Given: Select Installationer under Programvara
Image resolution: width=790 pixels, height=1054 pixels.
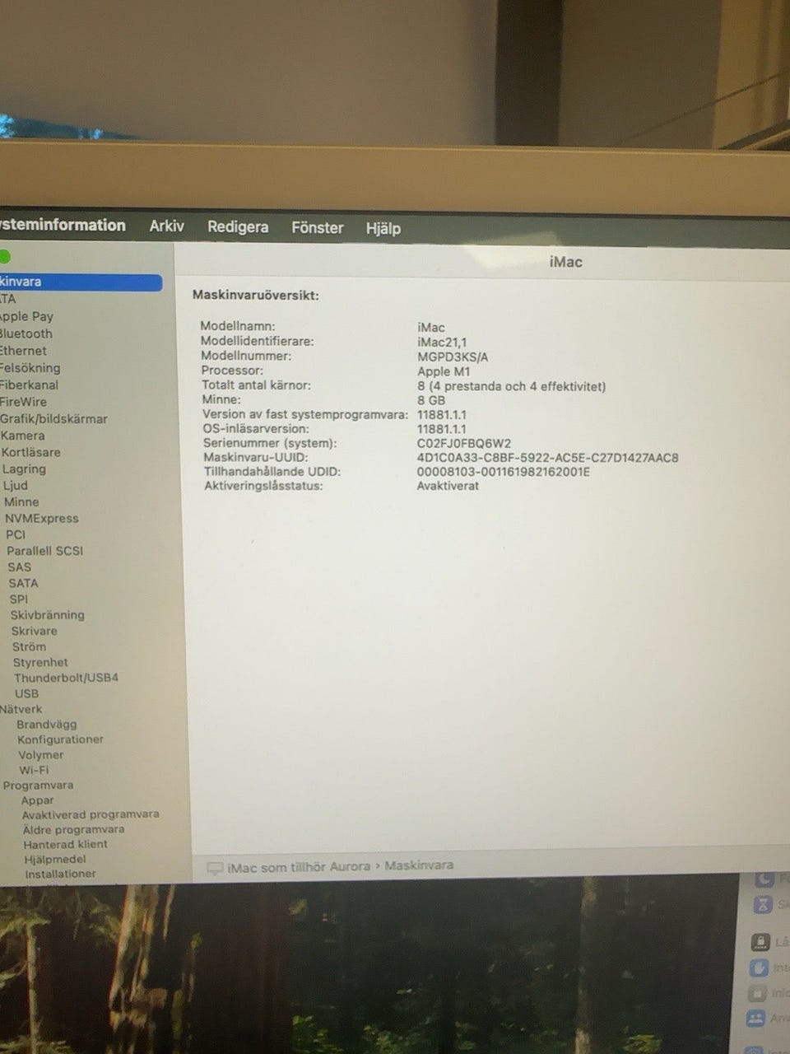Looking at the screenshot, I should tap(60, 874).
